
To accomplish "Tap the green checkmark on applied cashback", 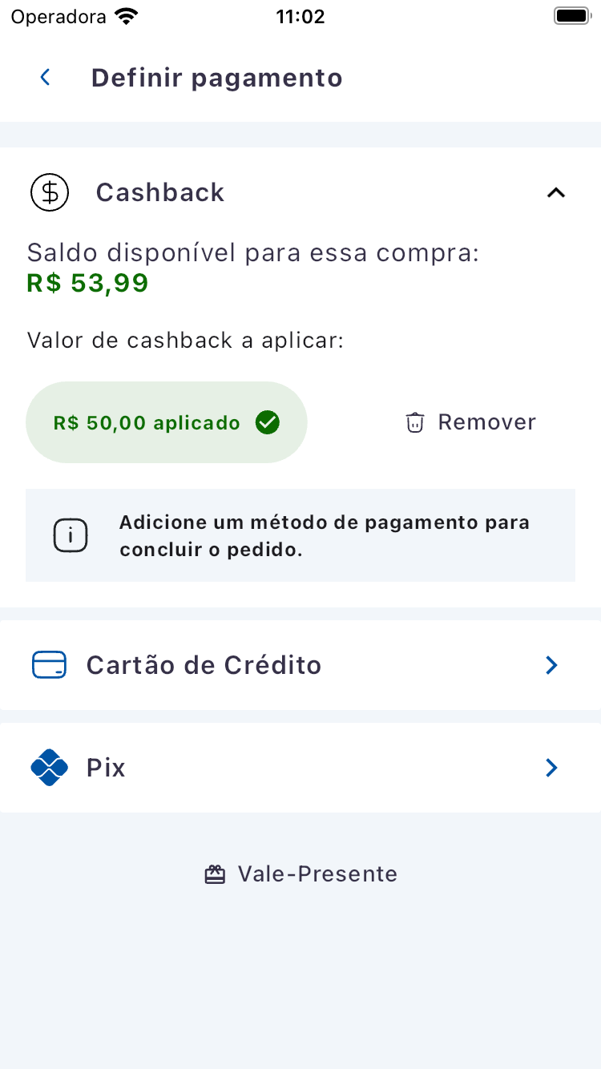I will 267,422.
